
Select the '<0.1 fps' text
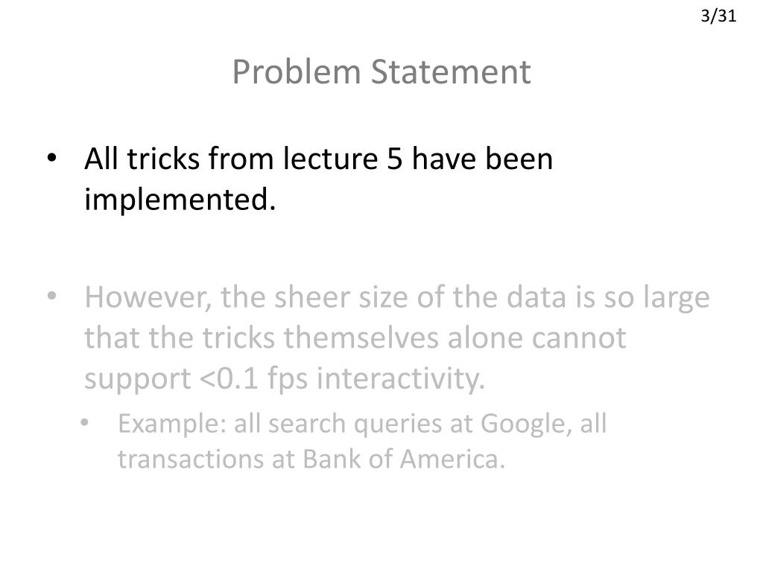pos(253,378)
